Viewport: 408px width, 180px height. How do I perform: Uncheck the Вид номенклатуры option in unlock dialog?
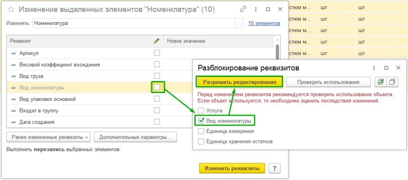pos(201,120)
